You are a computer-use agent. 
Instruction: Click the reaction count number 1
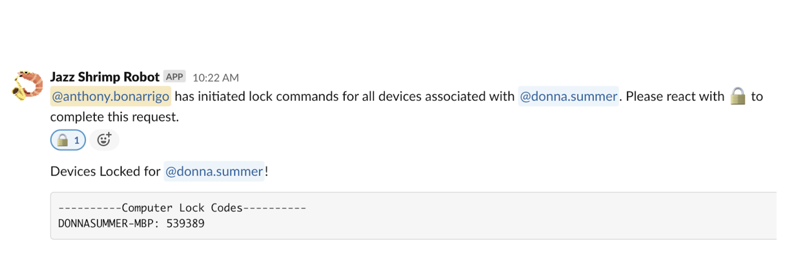[x=77, y=140]
